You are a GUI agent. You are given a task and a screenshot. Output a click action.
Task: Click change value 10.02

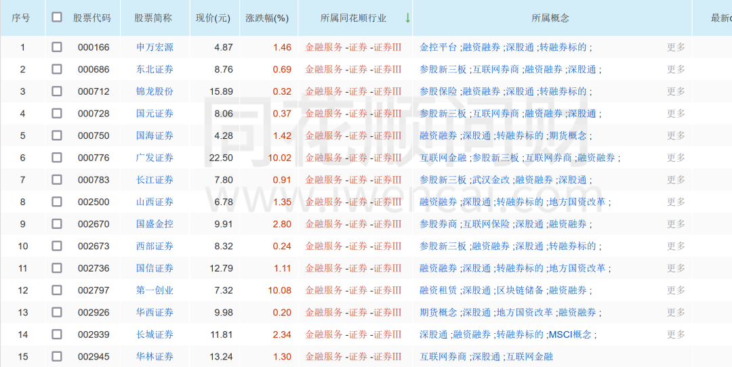[x=280, y=158]
